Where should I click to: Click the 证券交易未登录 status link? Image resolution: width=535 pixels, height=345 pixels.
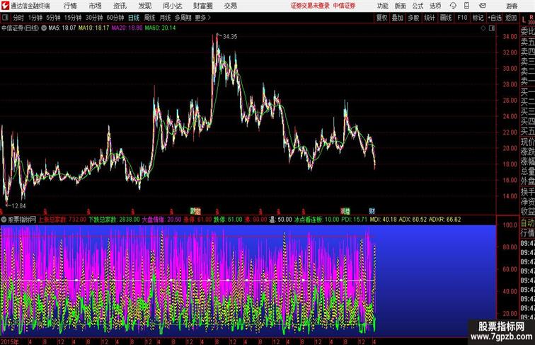[310, 6]
